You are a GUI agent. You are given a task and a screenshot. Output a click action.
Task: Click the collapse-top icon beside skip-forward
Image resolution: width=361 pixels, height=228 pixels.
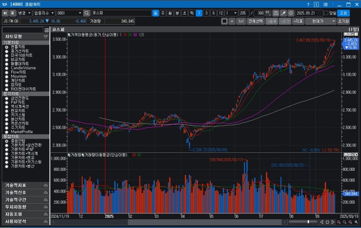tap(13, 13)
